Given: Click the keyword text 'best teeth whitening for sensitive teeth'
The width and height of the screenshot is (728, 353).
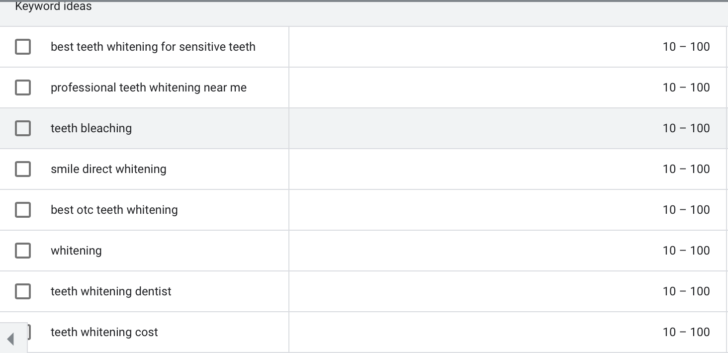Looking at the screenshot, I should click(153, 47).
